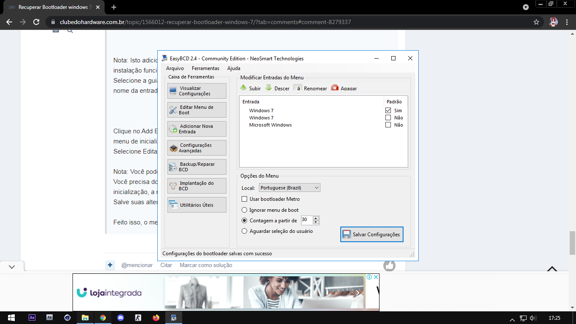
Task: Open Chrome profile avatar
Action: pyautogui.click(x=553, y=22)
